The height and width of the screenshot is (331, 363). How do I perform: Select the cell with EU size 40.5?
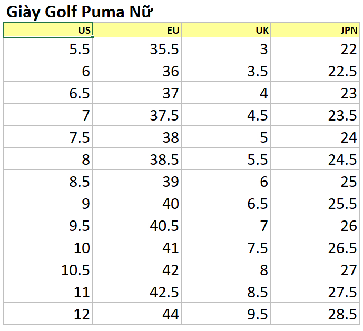click(x=137, y=225)
